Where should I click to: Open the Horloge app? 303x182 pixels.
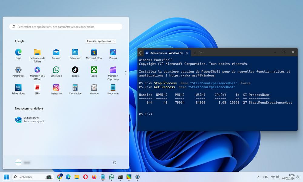click(x=94, y=88)
